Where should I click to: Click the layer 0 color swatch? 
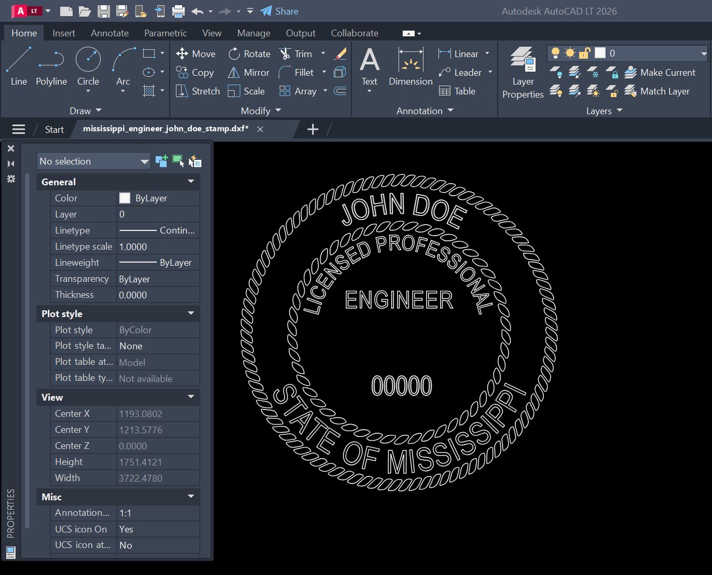point(600,53)
